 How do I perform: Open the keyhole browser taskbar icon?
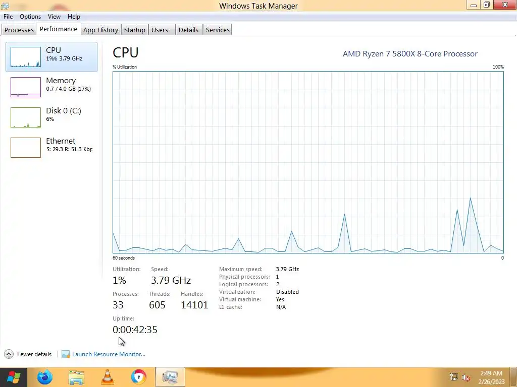139,377
